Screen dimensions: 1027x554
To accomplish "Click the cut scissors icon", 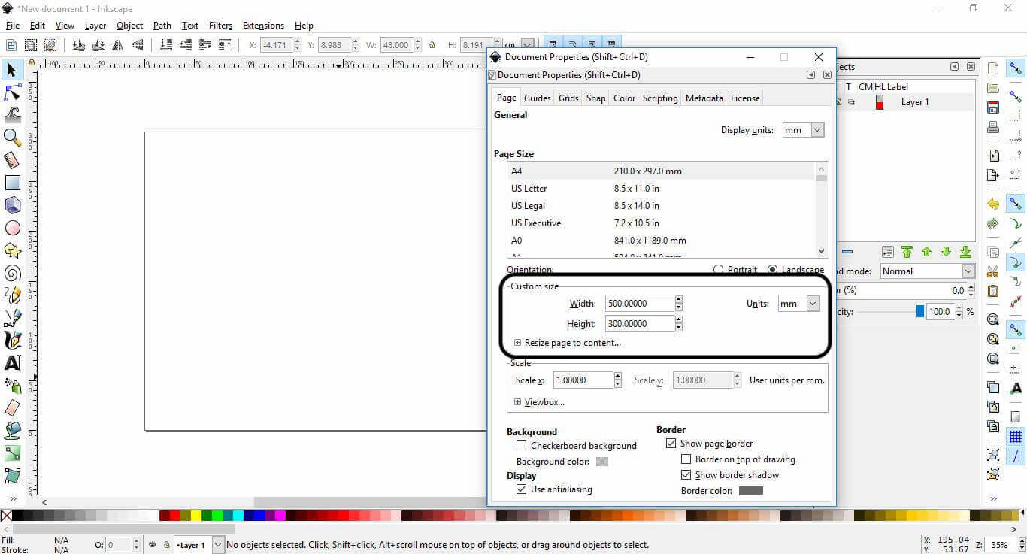I will (993, 271).
